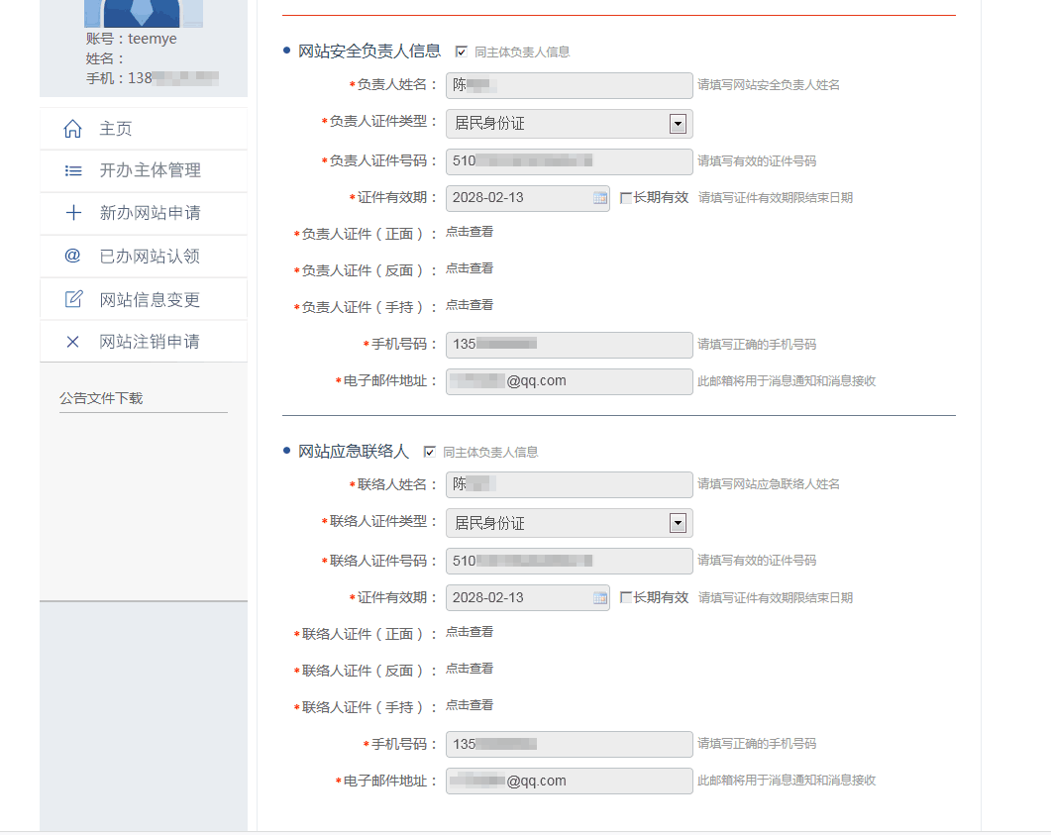The image size is (1051, 835).
Task: Open the 主页 menu item
Action: click(x=144, y=129)
